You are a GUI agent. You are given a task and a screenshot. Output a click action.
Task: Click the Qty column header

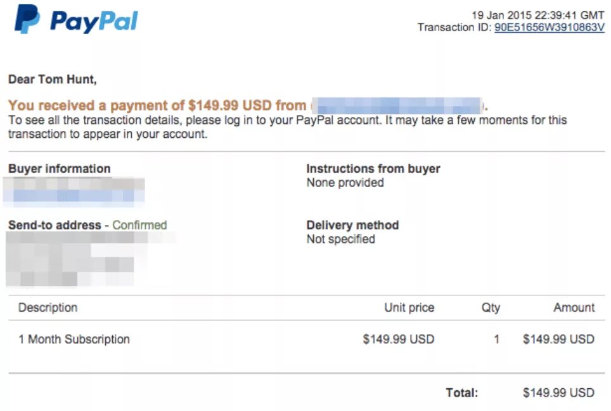click(491, 307)
